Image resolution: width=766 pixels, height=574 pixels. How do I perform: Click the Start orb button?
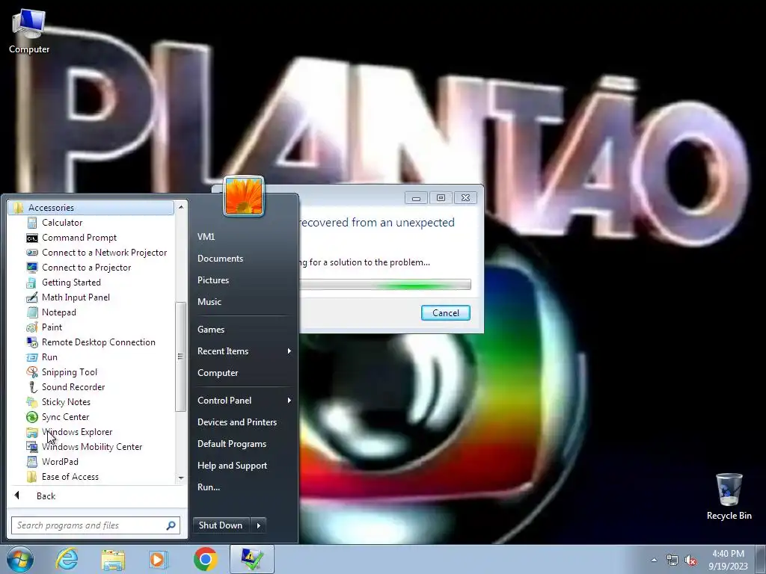click(19, 559)
